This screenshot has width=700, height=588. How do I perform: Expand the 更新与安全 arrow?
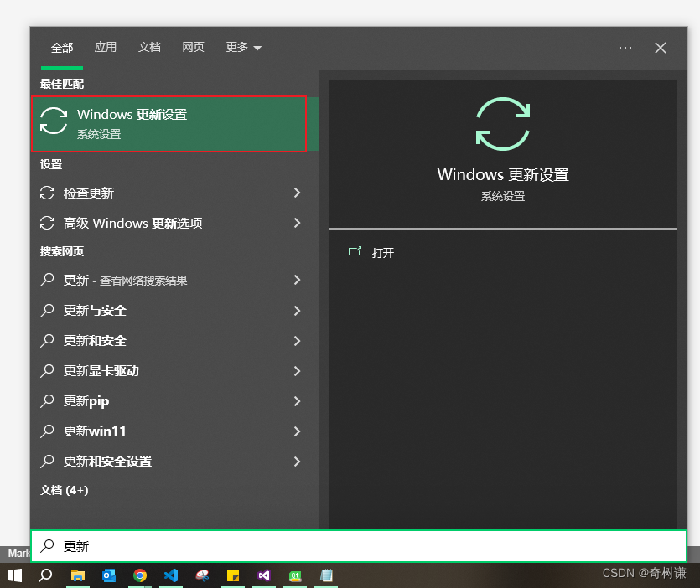298,310
